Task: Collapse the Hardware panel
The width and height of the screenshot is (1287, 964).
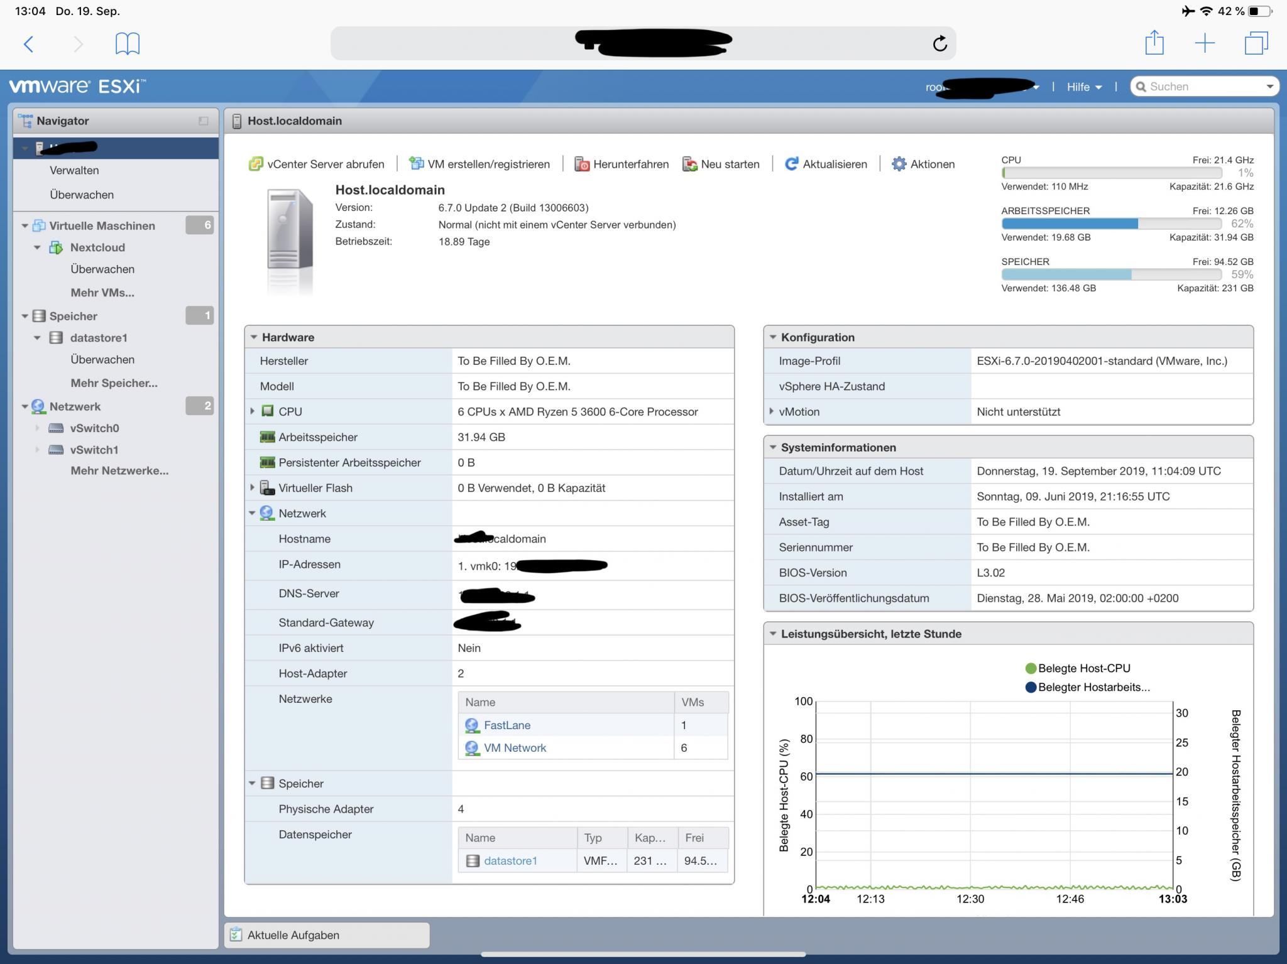Action: (x=254, y=337)
